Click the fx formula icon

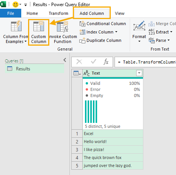click(106, 62)
